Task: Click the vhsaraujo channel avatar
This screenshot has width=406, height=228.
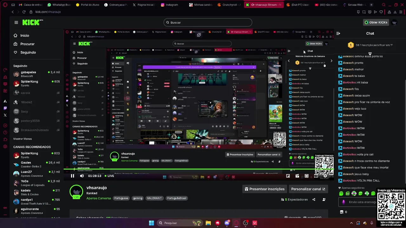Action: [x=76, y=192]
